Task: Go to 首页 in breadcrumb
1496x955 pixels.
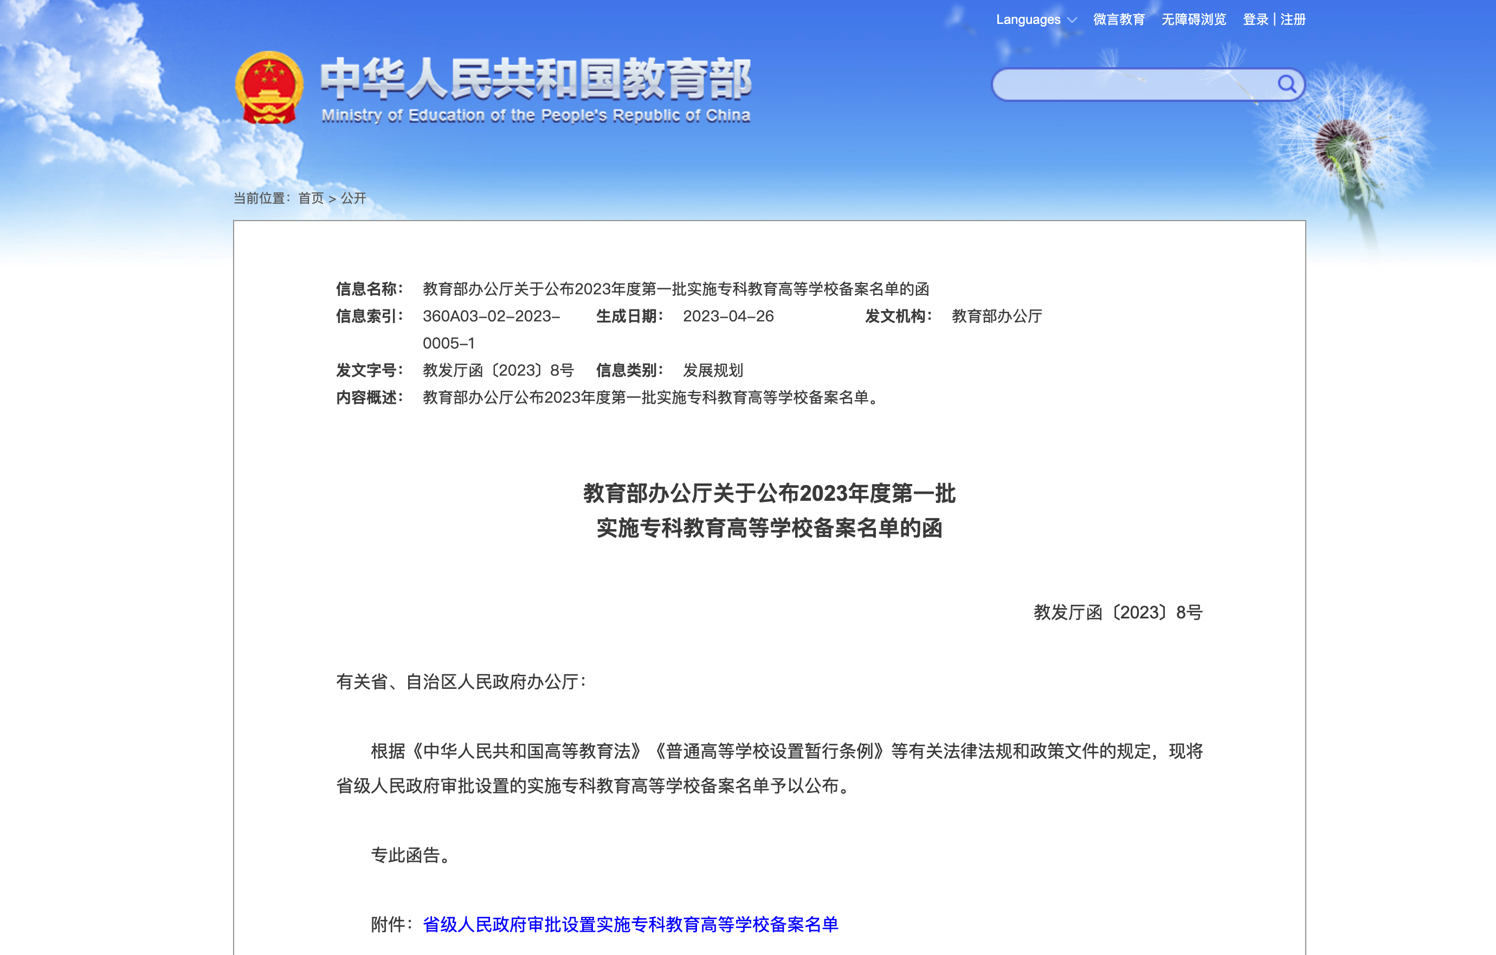Action: [x=311, y=198]
